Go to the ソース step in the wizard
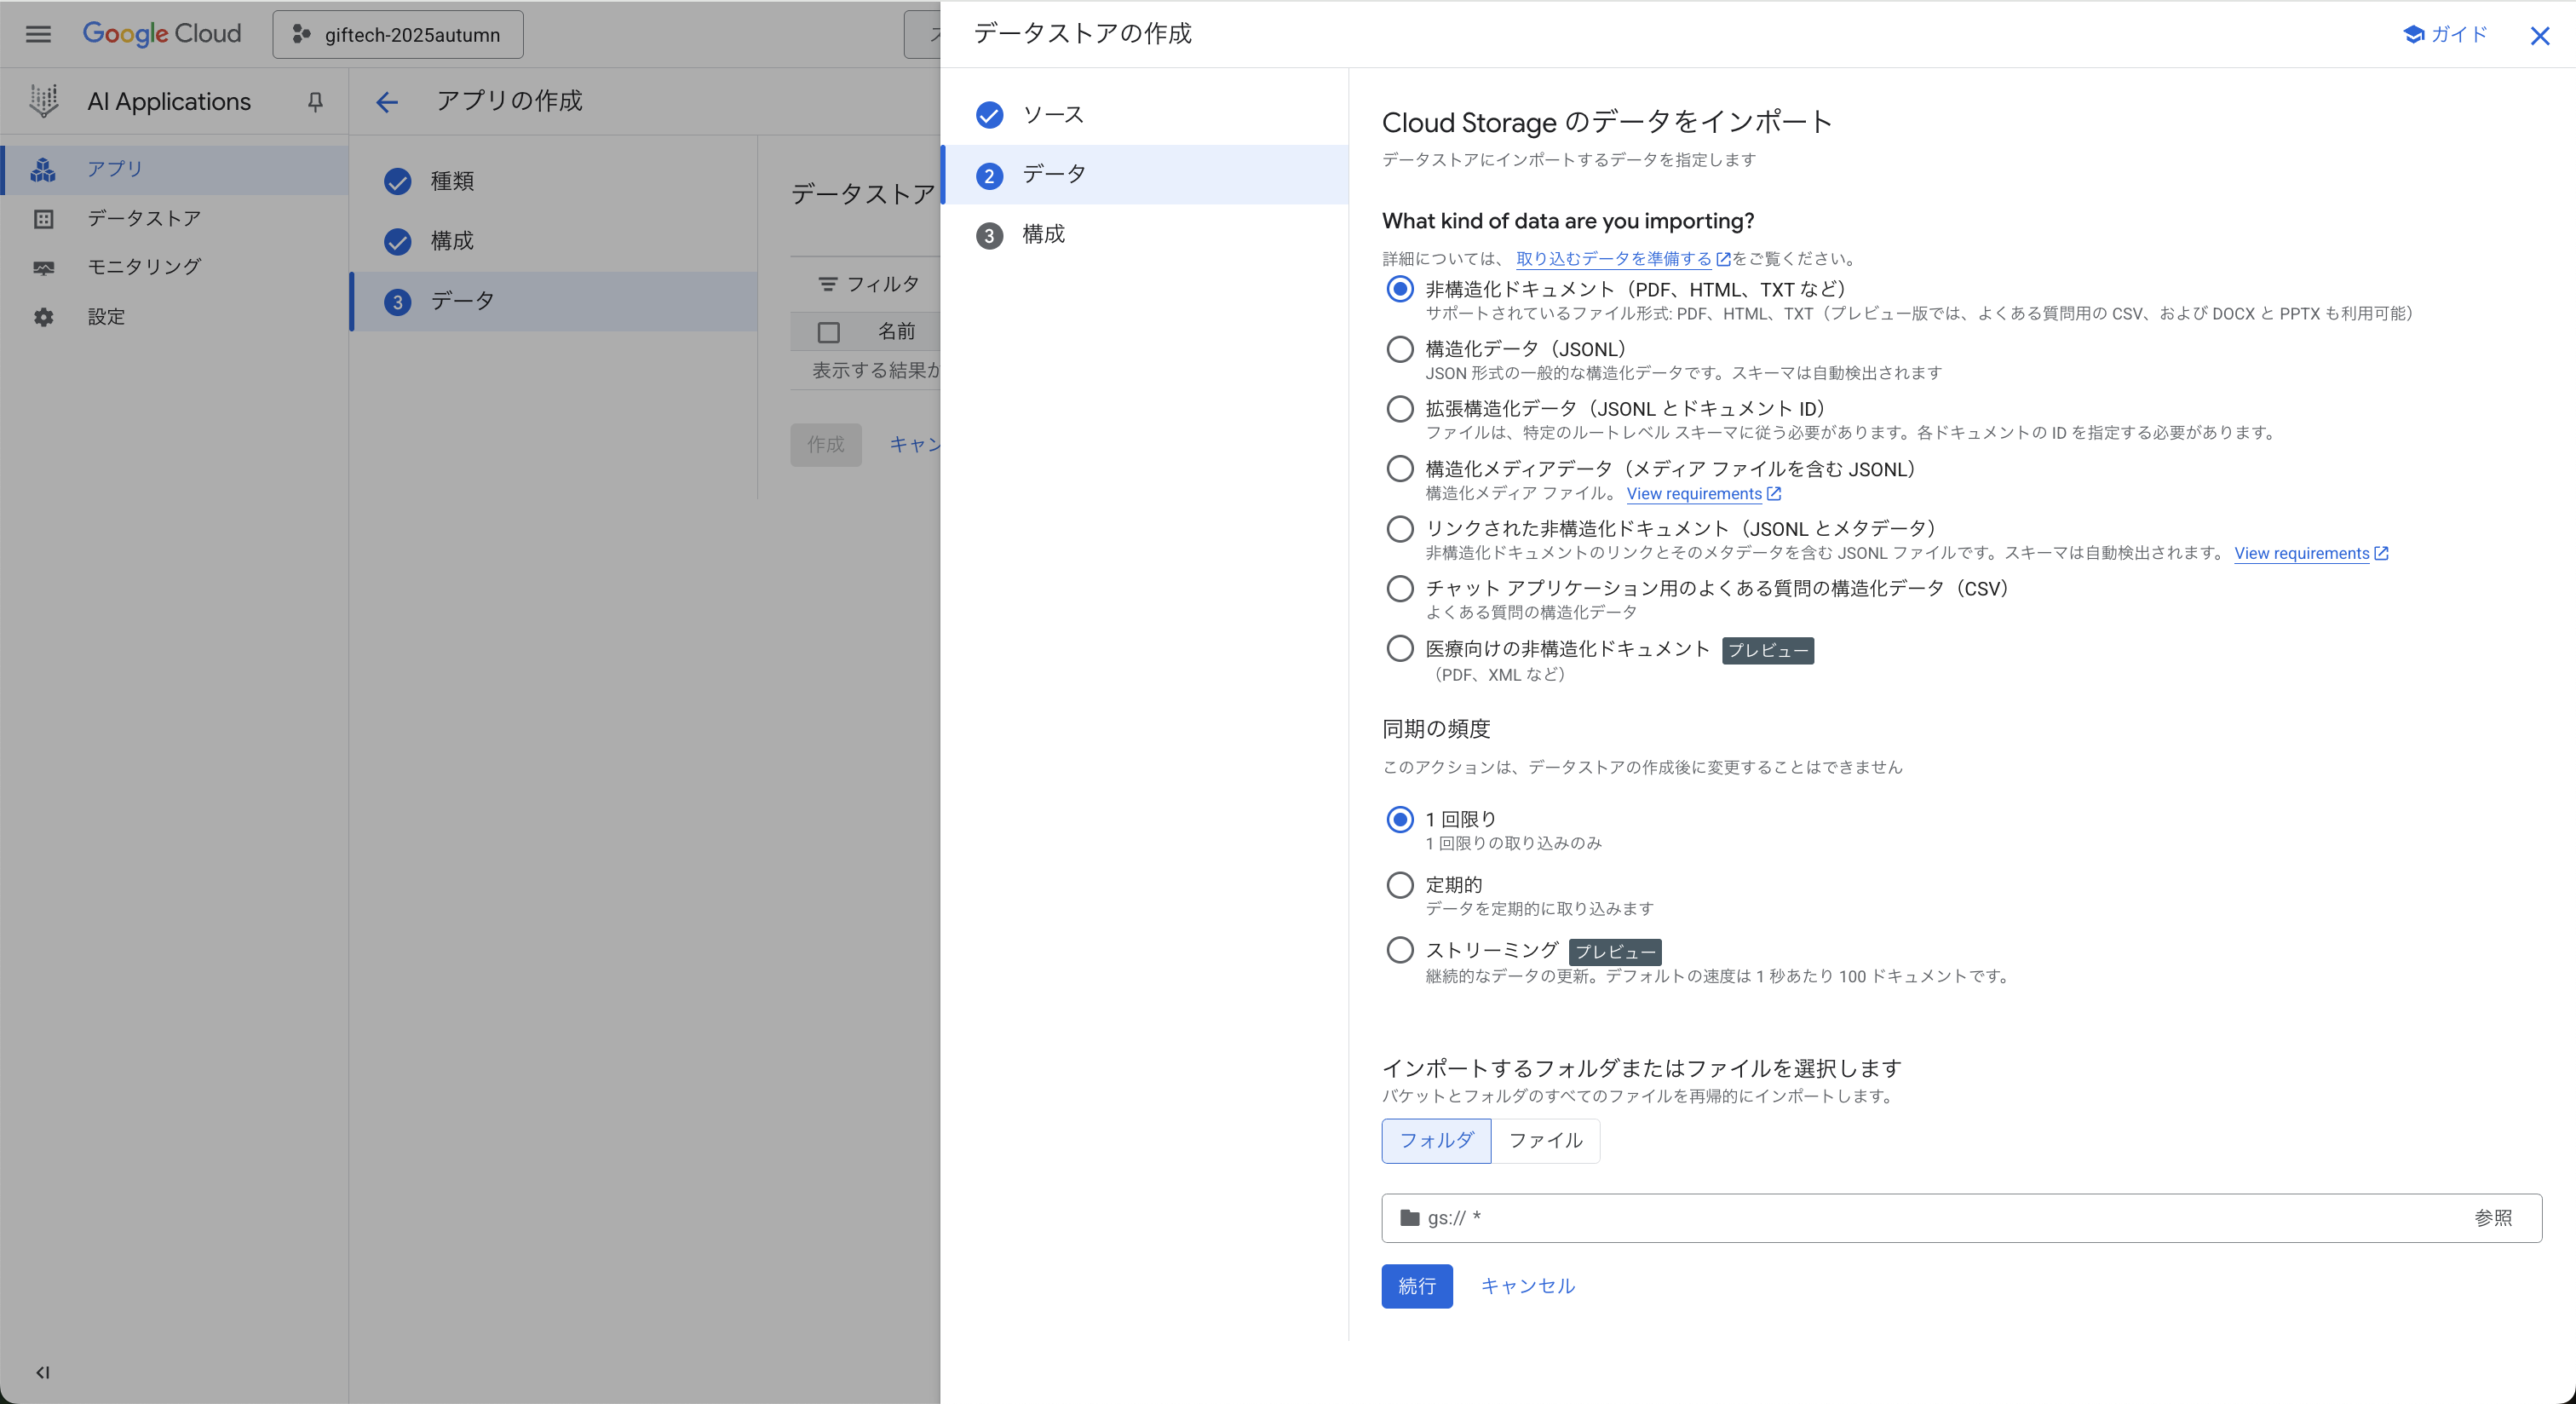 tap(1051, 114)
